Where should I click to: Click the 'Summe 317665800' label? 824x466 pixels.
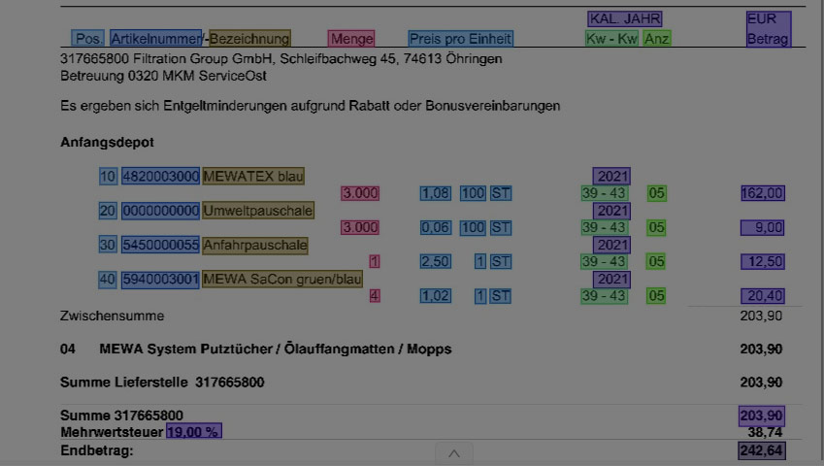[122, 416]
